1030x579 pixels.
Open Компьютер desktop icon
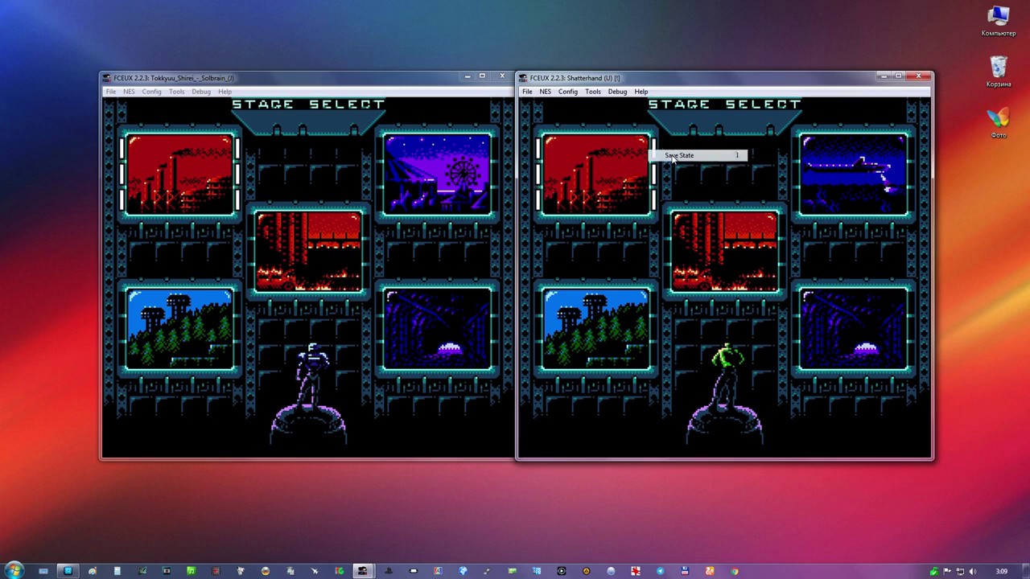coord(998,22)
